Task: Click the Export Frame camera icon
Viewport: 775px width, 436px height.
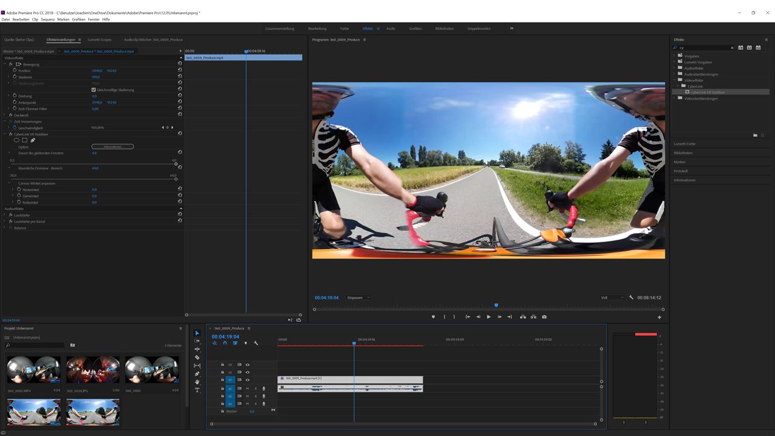Action: tap(544, 317)
